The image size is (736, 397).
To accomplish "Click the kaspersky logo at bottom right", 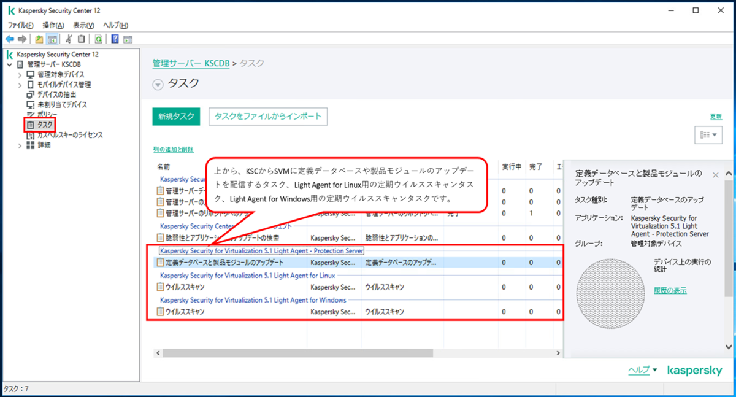I will pyautogui.click(x=694, y=371).
